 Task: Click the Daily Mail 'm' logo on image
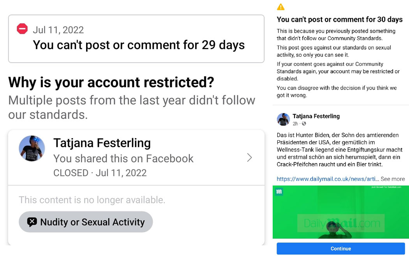click(x=279, y=192)
